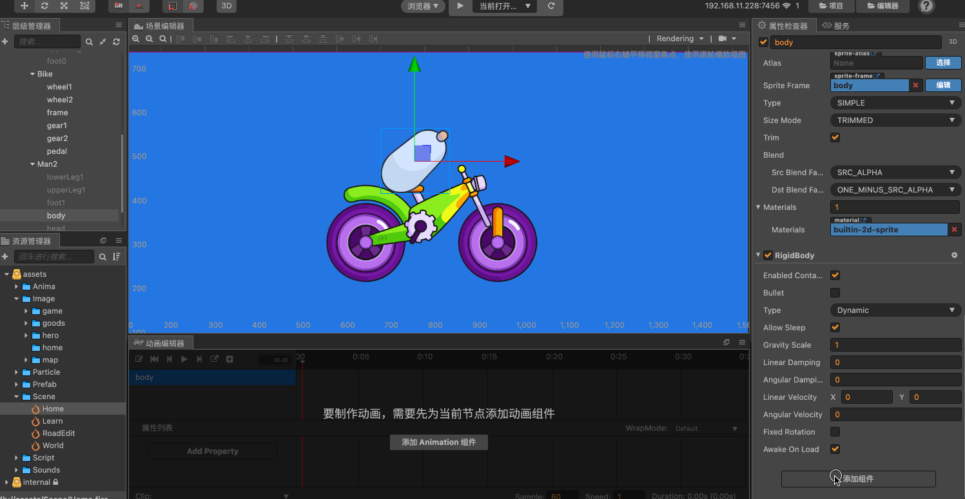
Task: Expand the Anima folder in assets
Action: click(x=16, y=287)
